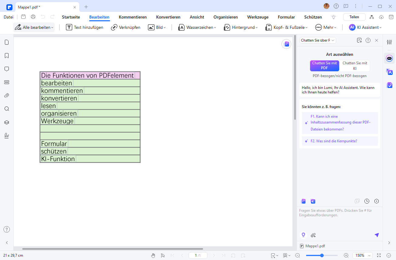Image resolution: width=396 pixels, height=260 pixels.
Task: Click the redo arrow icon
Action: pyautogui.click(x=53, y=17)
